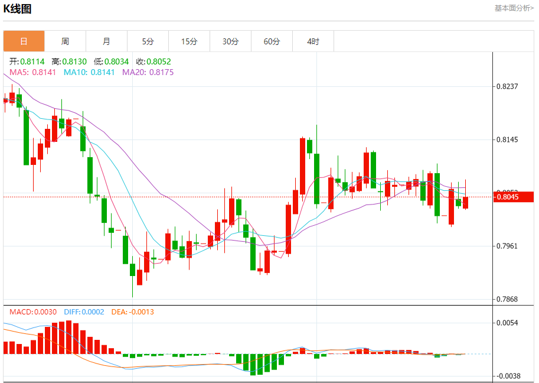The width and height of the screenshot is (539, 383).
Task: Click the 0.7961 price axis label
Action: click(x=507, y=246)
